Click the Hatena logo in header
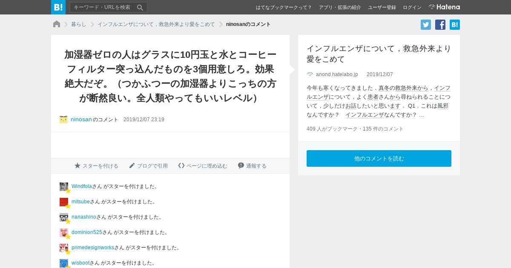The height and width of the screenshot is (268, 511). tap(444, 7)
